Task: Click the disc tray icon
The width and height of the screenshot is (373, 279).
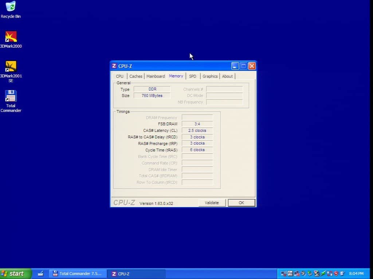Action: pyautogui.click(x=303, y=274)
